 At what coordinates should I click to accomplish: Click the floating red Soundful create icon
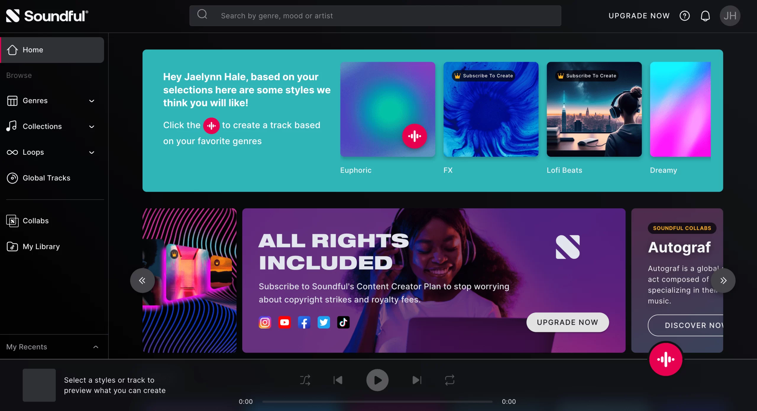pos(665,359)
